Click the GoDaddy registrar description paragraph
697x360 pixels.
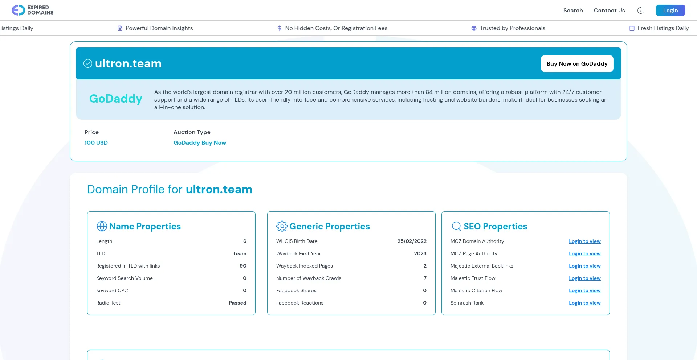381,100
